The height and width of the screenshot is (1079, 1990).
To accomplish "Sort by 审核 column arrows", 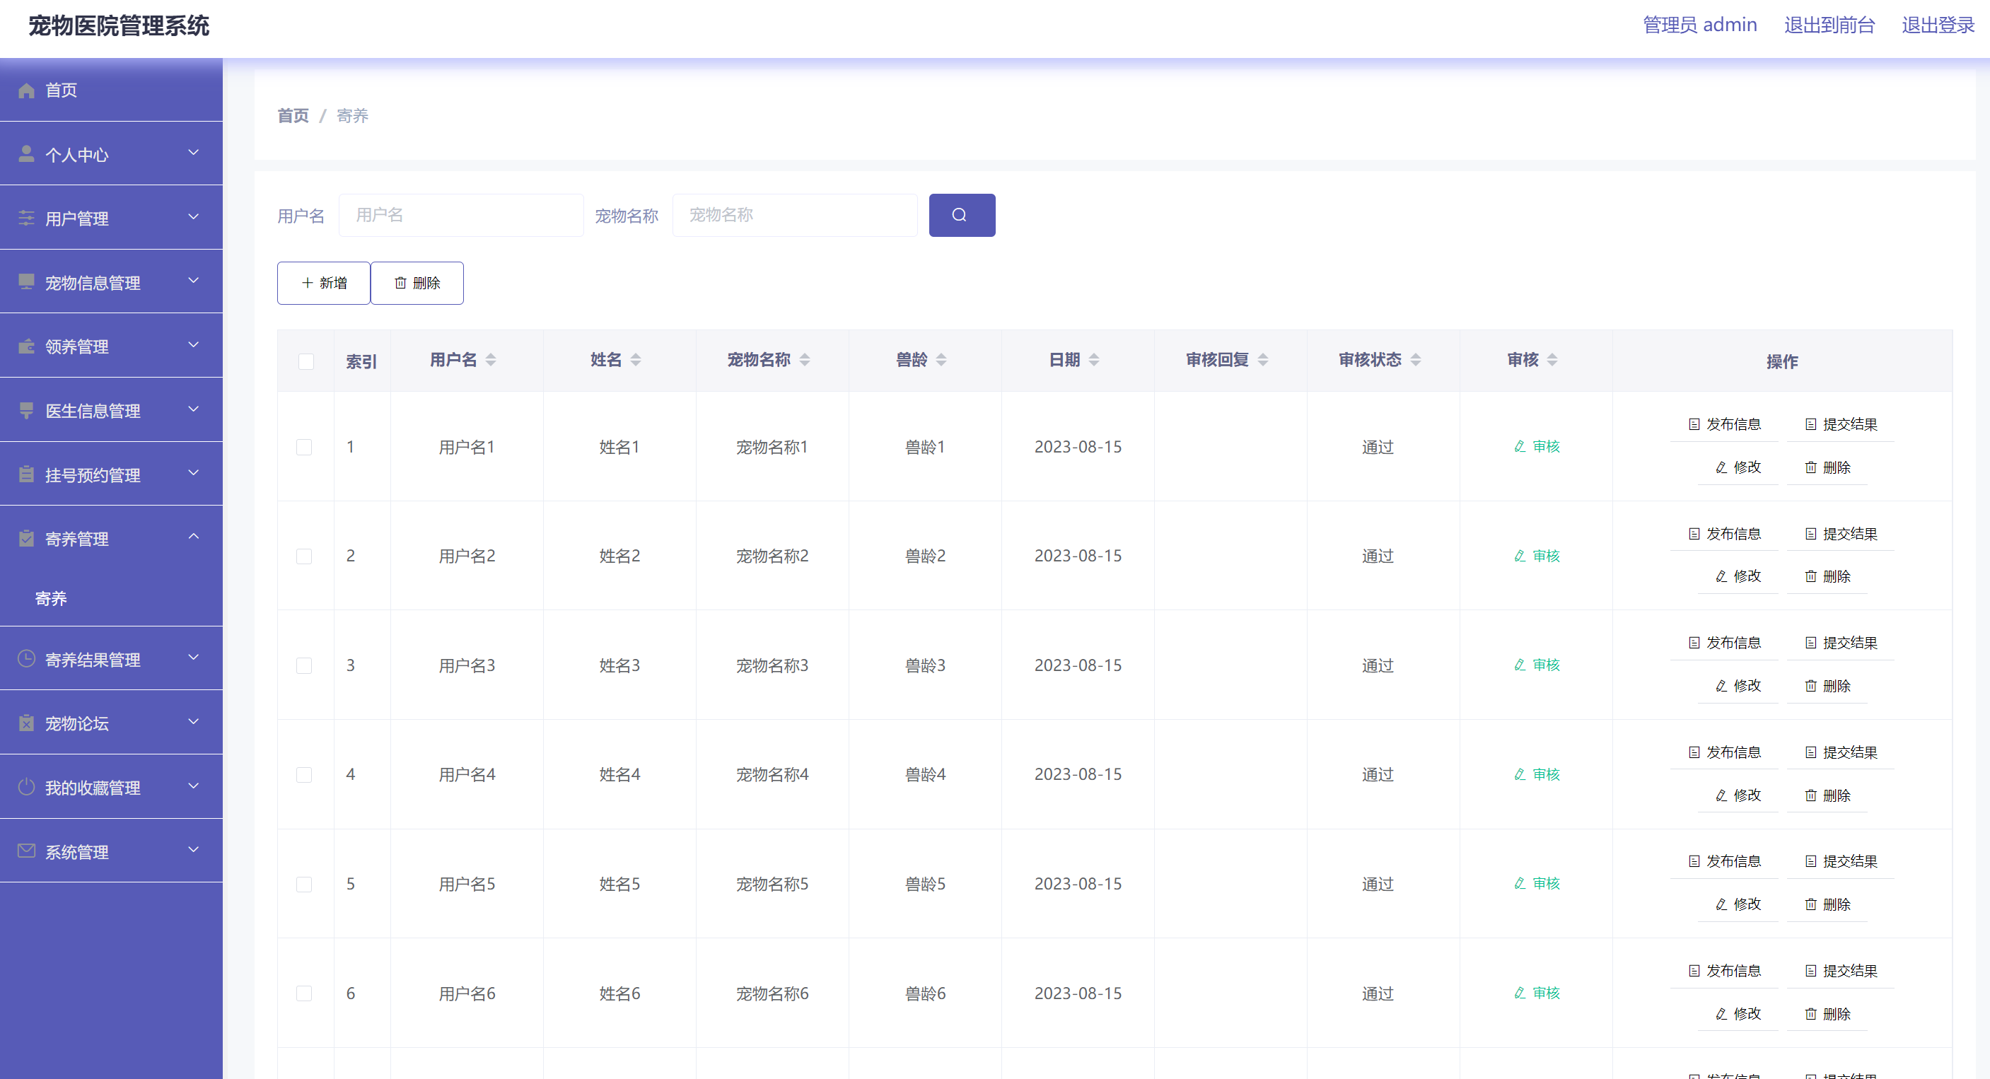I will click(1552, 360).
